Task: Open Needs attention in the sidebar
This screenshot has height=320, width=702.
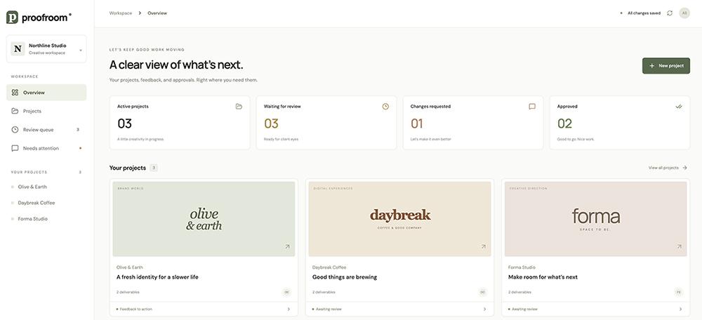Action: pyautogui.click(x=46, y=148)
